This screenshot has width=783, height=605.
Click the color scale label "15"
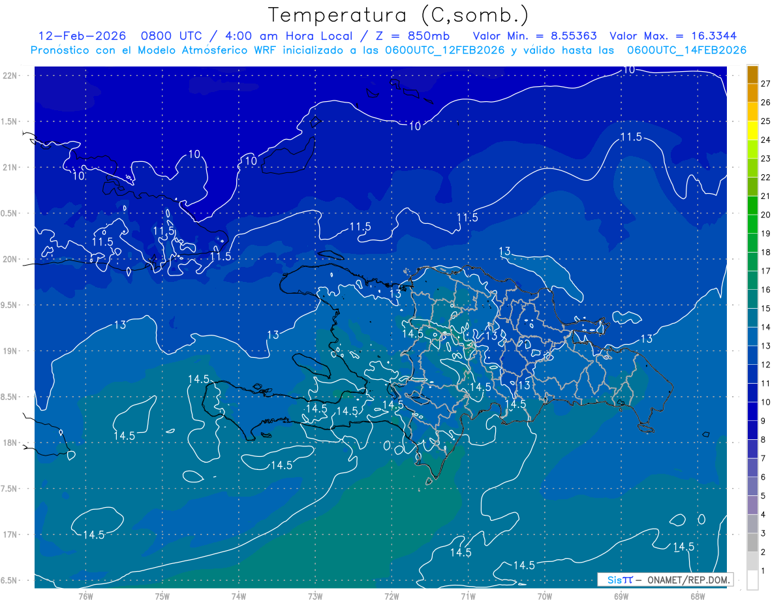(x=765, y=309)
